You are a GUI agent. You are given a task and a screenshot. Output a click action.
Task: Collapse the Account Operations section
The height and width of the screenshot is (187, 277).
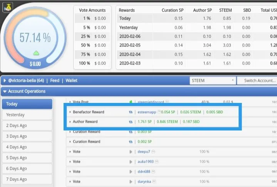pyautogui.click(x=5, y=91)
